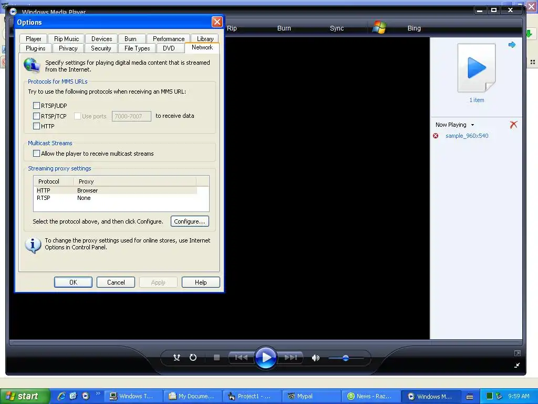
Task: Open the Windows Start menu
Action: tap(25, 396)
